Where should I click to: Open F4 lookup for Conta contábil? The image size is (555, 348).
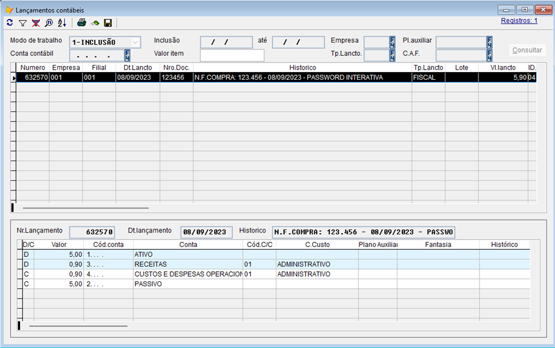(x=127, y=55)
